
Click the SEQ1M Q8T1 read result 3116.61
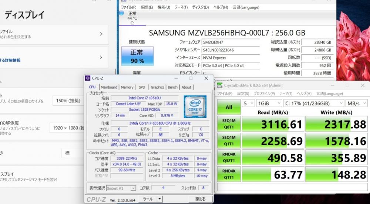pos(273,124)
